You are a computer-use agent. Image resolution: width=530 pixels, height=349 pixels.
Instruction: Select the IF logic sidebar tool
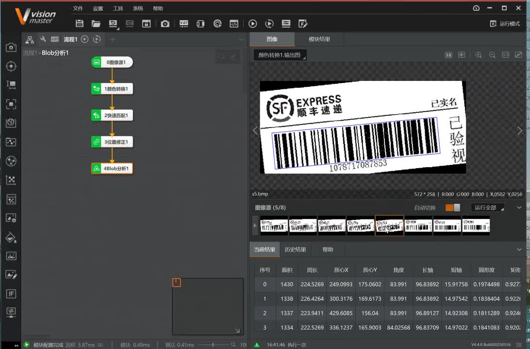point(11,294)
